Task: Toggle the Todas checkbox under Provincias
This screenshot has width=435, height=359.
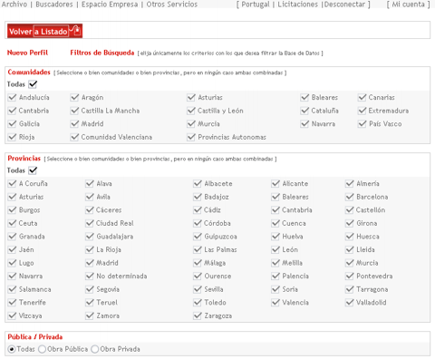Action: (x=33, y=170)
